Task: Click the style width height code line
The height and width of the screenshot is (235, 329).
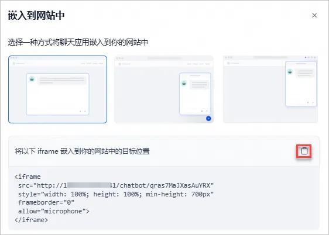Action: [x=116, y=194]
